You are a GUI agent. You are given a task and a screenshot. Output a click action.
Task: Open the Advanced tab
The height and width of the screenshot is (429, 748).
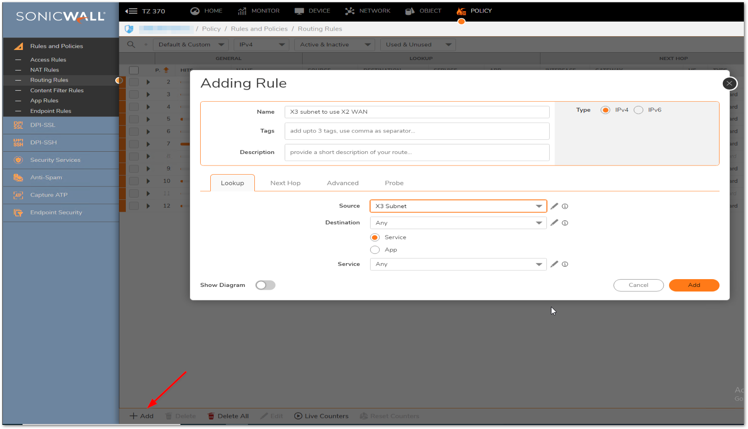(x=343, y=183)
